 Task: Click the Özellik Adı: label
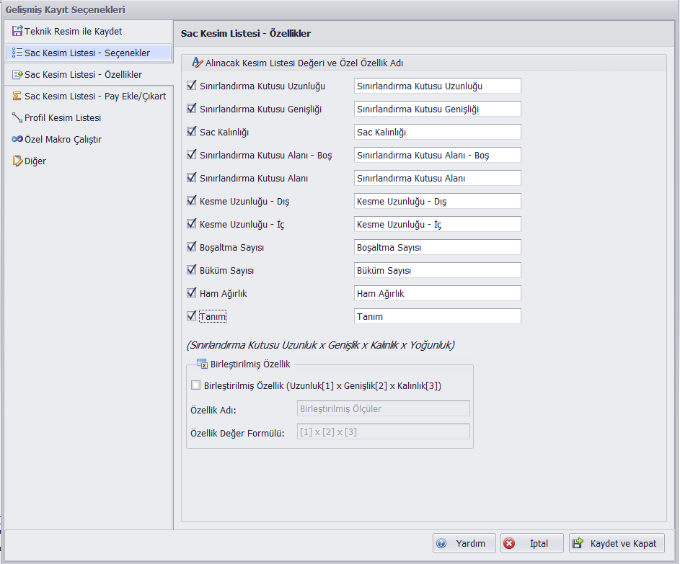213,410
